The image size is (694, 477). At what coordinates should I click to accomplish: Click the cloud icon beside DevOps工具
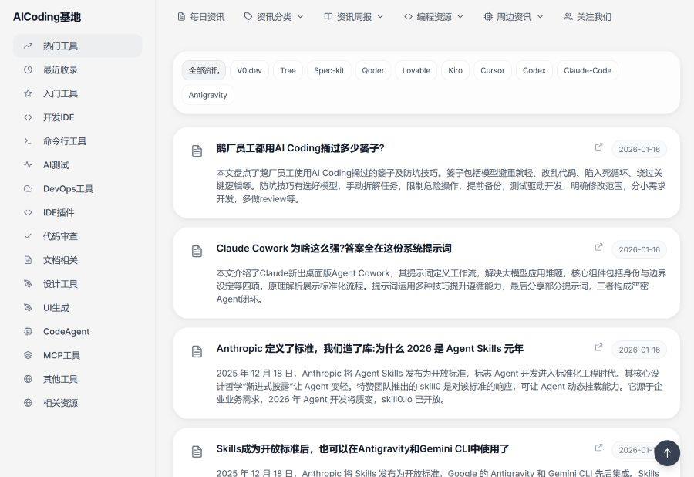tap(29, 188)
